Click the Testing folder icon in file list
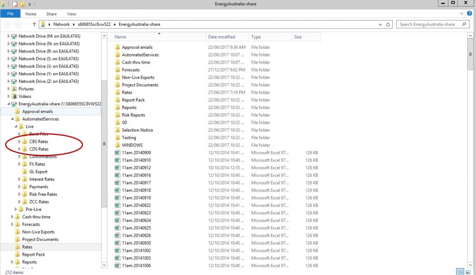 (x=118, y=138)
